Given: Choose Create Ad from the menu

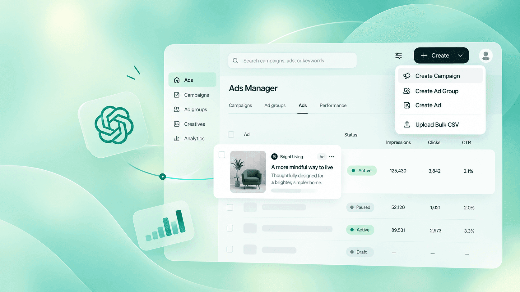Looking at the screenshot, I should click(x=440, y=105).
